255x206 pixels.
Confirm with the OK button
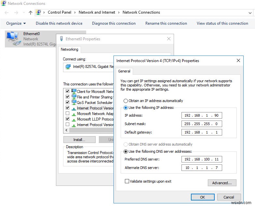click(202, 197)
